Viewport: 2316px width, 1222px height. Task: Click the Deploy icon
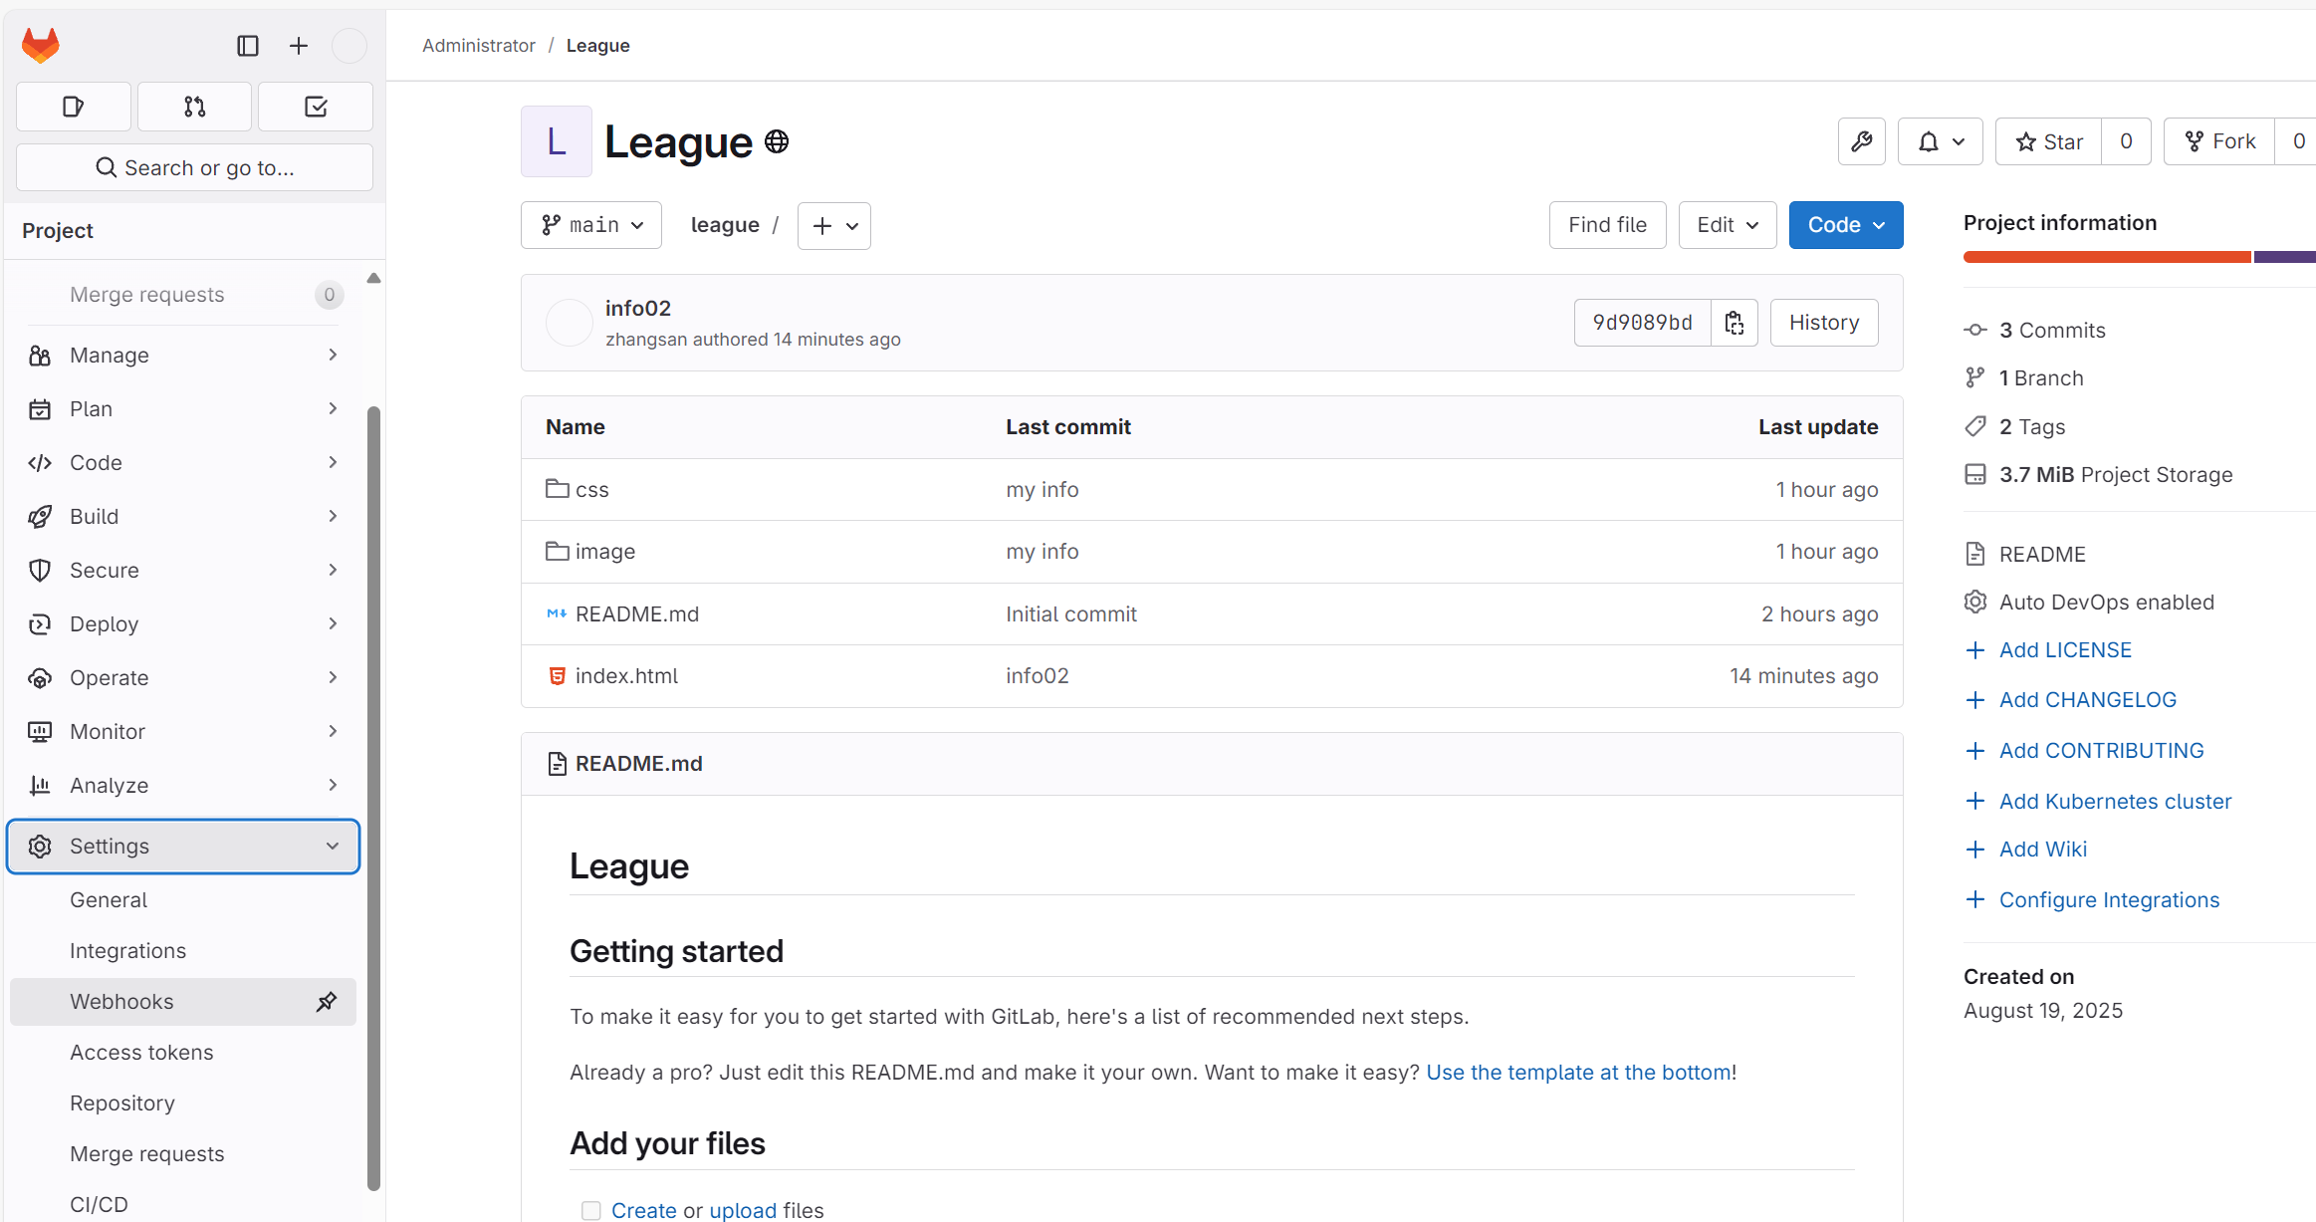point(40,624)
